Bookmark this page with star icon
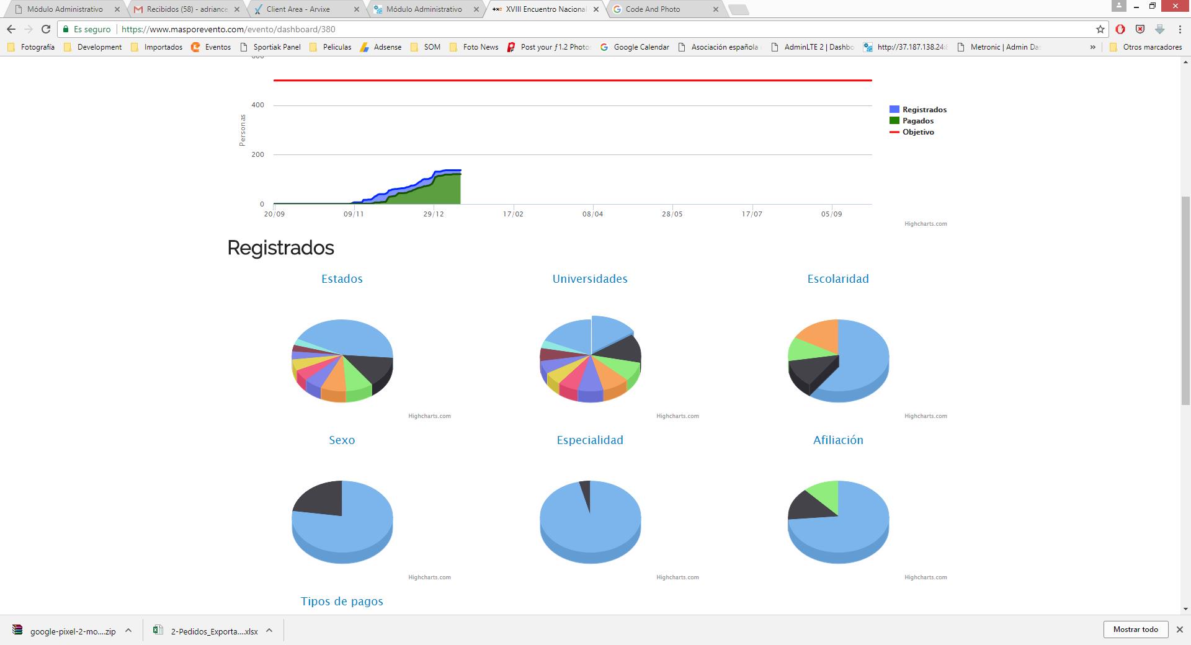 point(1100,29)
